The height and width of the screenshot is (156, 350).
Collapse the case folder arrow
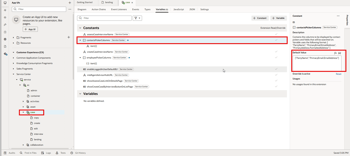pos(23,112)
